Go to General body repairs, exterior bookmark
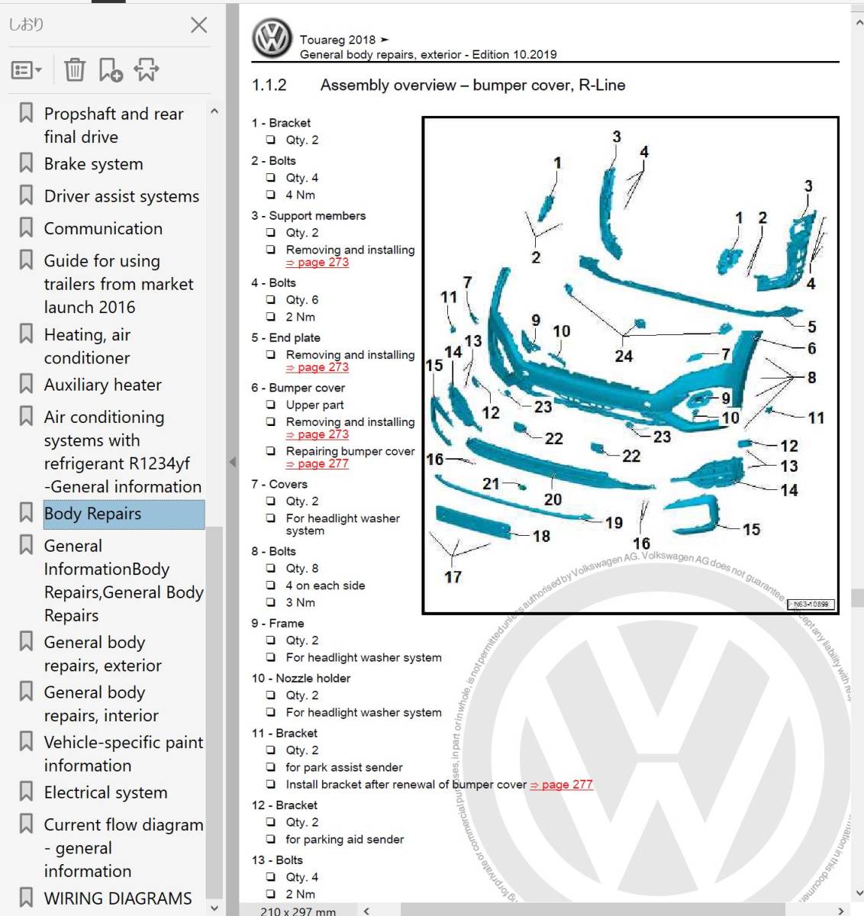 tap(102, 654)
